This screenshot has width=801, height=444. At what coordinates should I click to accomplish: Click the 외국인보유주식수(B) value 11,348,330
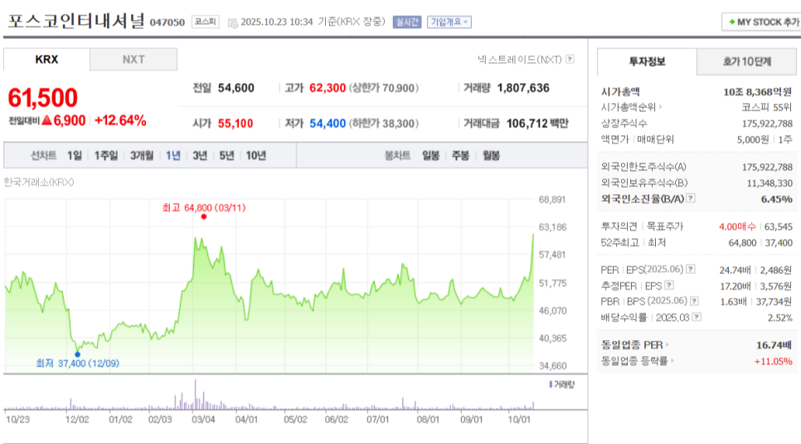[769, 183]
